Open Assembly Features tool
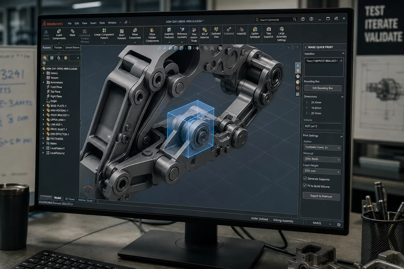 [169, 33]
